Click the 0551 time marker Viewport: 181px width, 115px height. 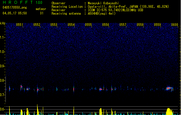coord(20,25)
